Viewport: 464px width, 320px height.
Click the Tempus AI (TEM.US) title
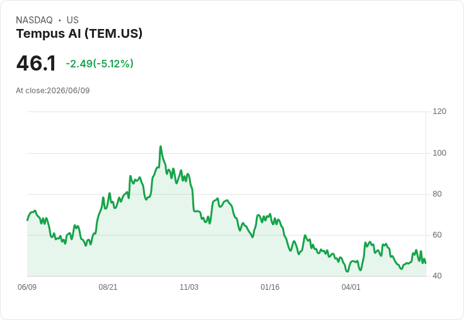79,34
